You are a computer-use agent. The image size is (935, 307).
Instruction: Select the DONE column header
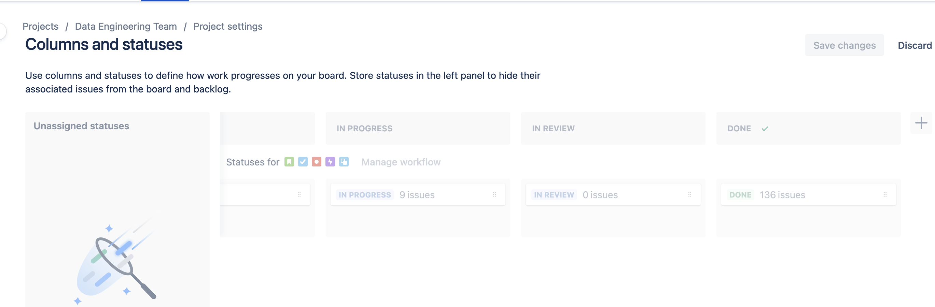tap(808, 128)
